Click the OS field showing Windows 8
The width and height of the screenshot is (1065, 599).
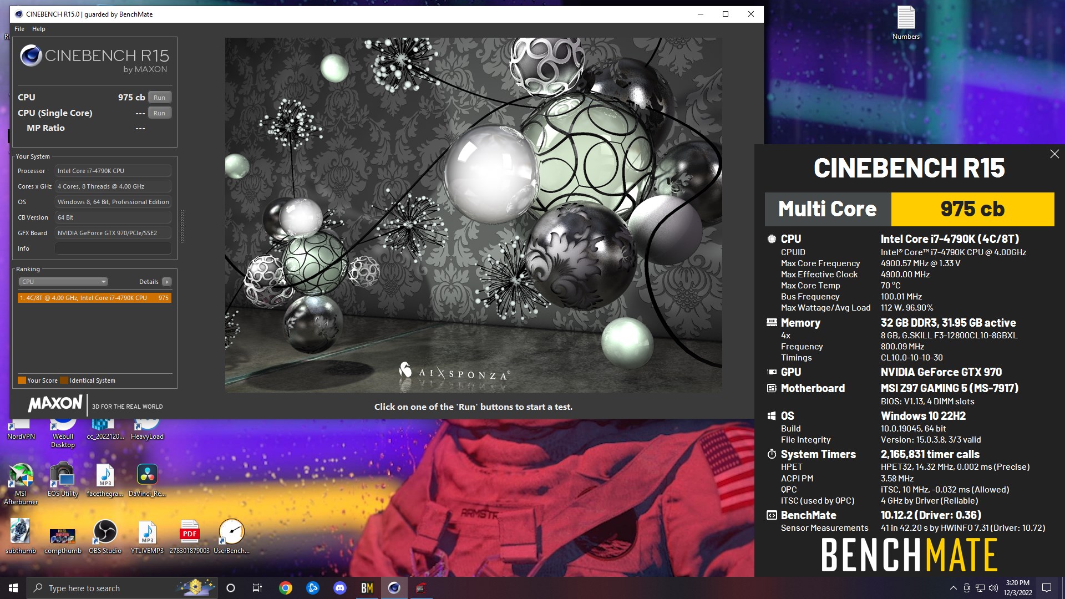pyautogui.click(x=113, y=202)
